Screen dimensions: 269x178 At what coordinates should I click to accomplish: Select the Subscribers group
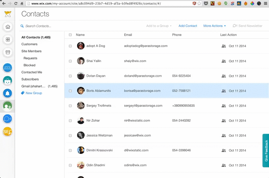tap(30, 79)
